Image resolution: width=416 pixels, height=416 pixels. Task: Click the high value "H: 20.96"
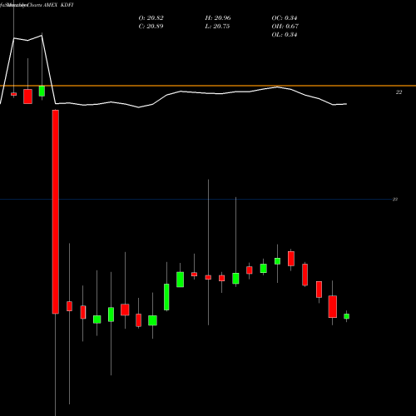[218, 18]
